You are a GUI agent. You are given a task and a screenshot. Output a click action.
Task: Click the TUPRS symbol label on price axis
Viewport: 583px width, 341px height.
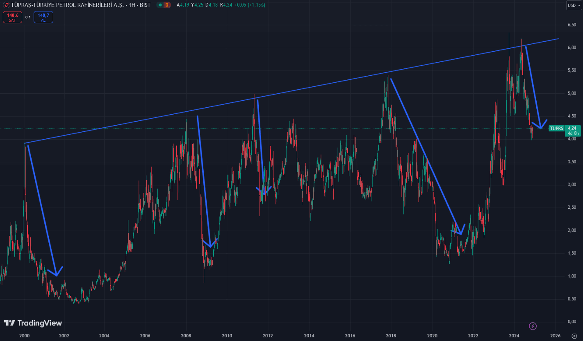(557, 128)
